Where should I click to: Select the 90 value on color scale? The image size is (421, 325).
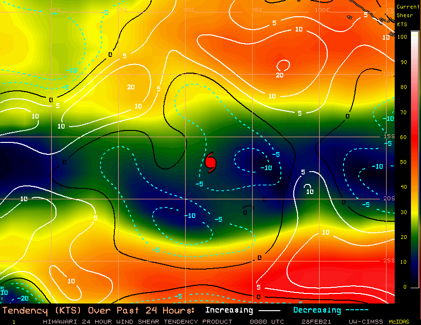(404, 62)
